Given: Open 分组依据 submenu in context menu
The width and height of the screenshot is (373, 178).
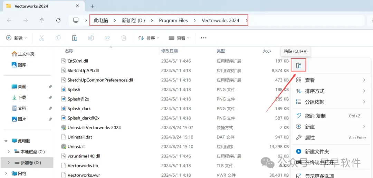Looking at the screenshot, I should tap(331, 102).
